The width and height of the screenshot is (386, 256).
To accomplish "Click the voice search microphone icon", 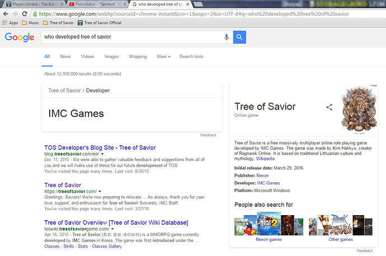I will [227, 37].
